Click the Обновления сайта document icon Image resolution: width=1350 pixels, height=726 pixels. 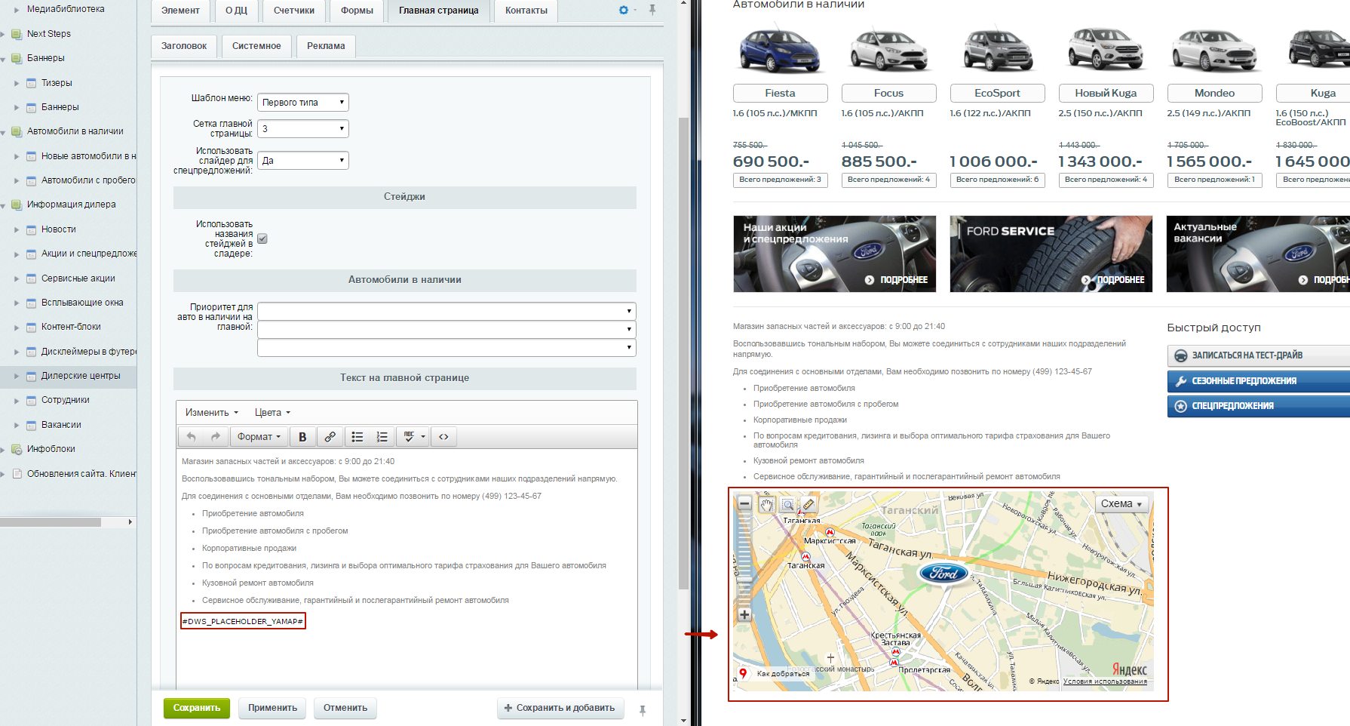(17, 474)
